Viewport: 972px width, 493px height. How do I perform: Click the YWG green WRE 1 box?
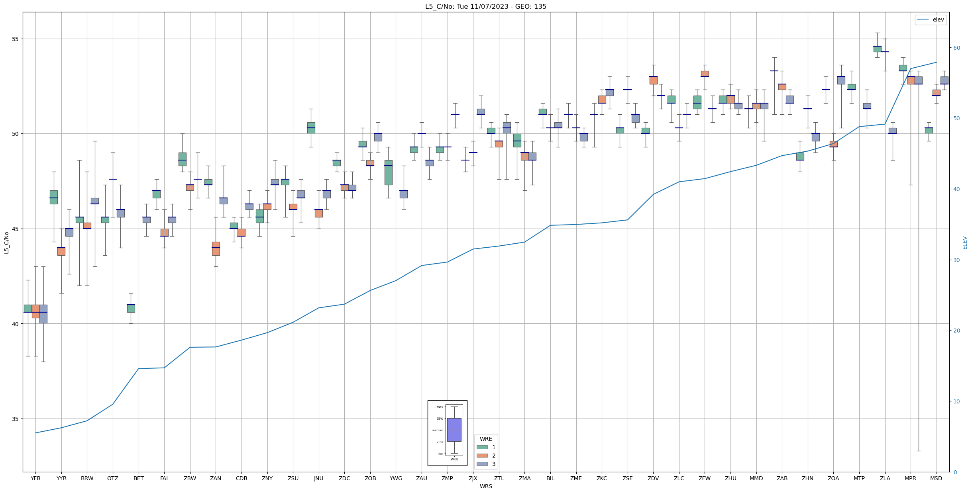pos(388,172)
